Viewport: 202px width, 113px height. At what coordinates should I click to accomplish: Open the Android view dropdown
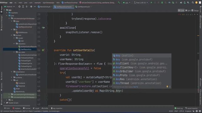click(x=9, y=7)
